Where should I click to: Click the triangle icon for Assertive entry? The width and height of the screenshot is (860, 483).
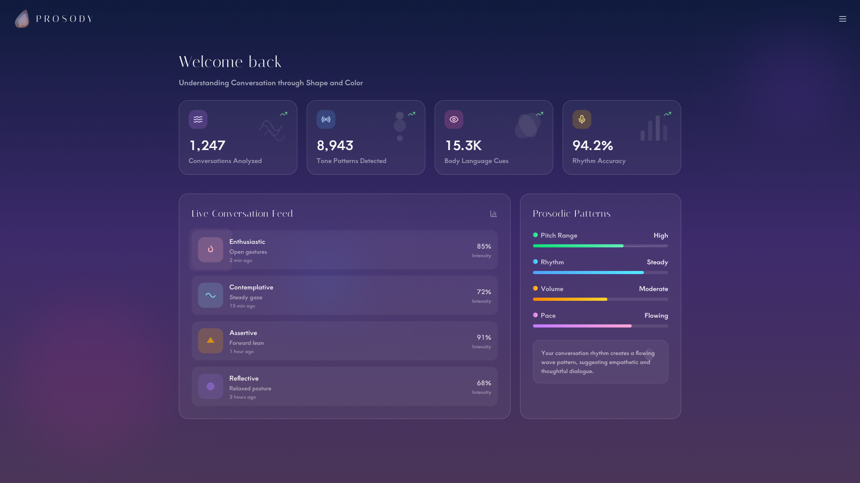coord(210,341)
